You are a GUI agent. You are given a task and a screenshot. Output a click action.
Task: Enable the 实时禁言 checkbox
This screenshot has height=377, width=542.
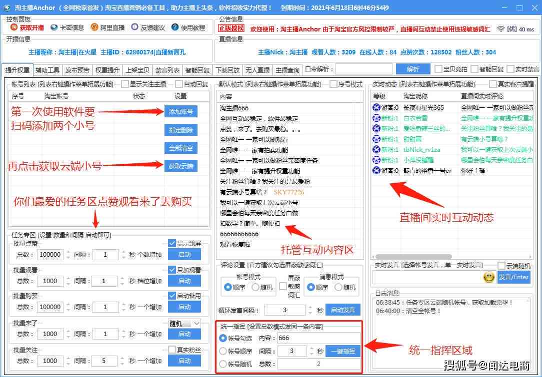510,69
